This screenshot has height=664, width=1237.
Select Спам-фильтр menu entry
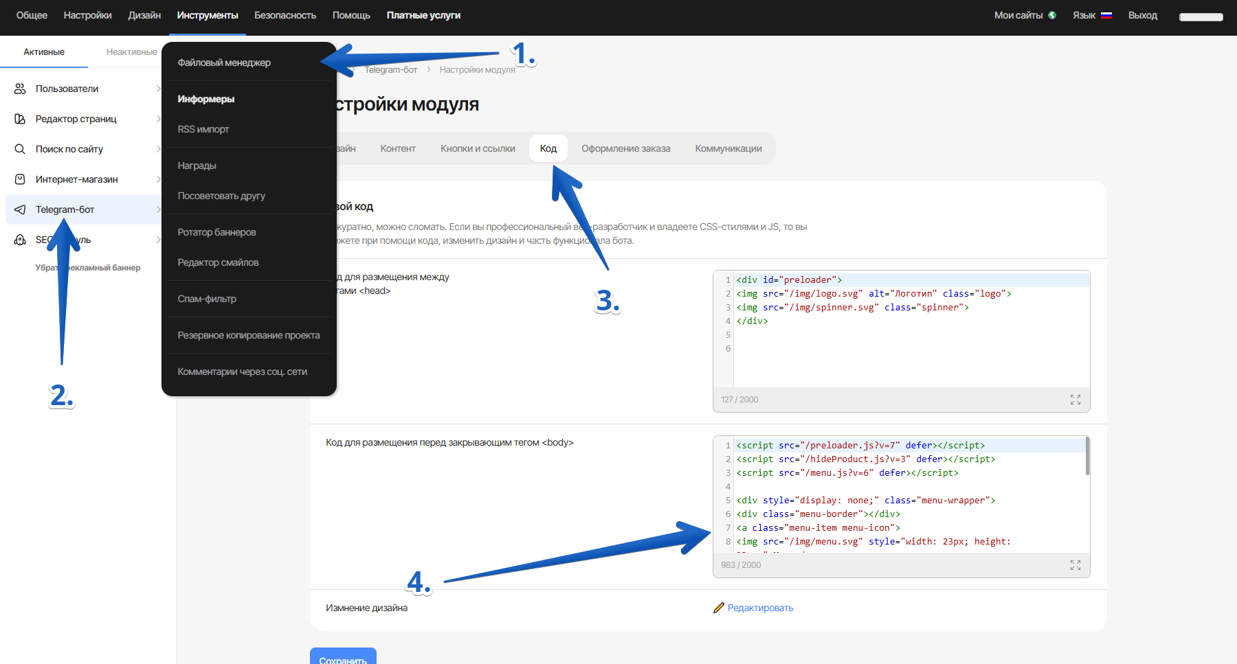tap(207, 299)
